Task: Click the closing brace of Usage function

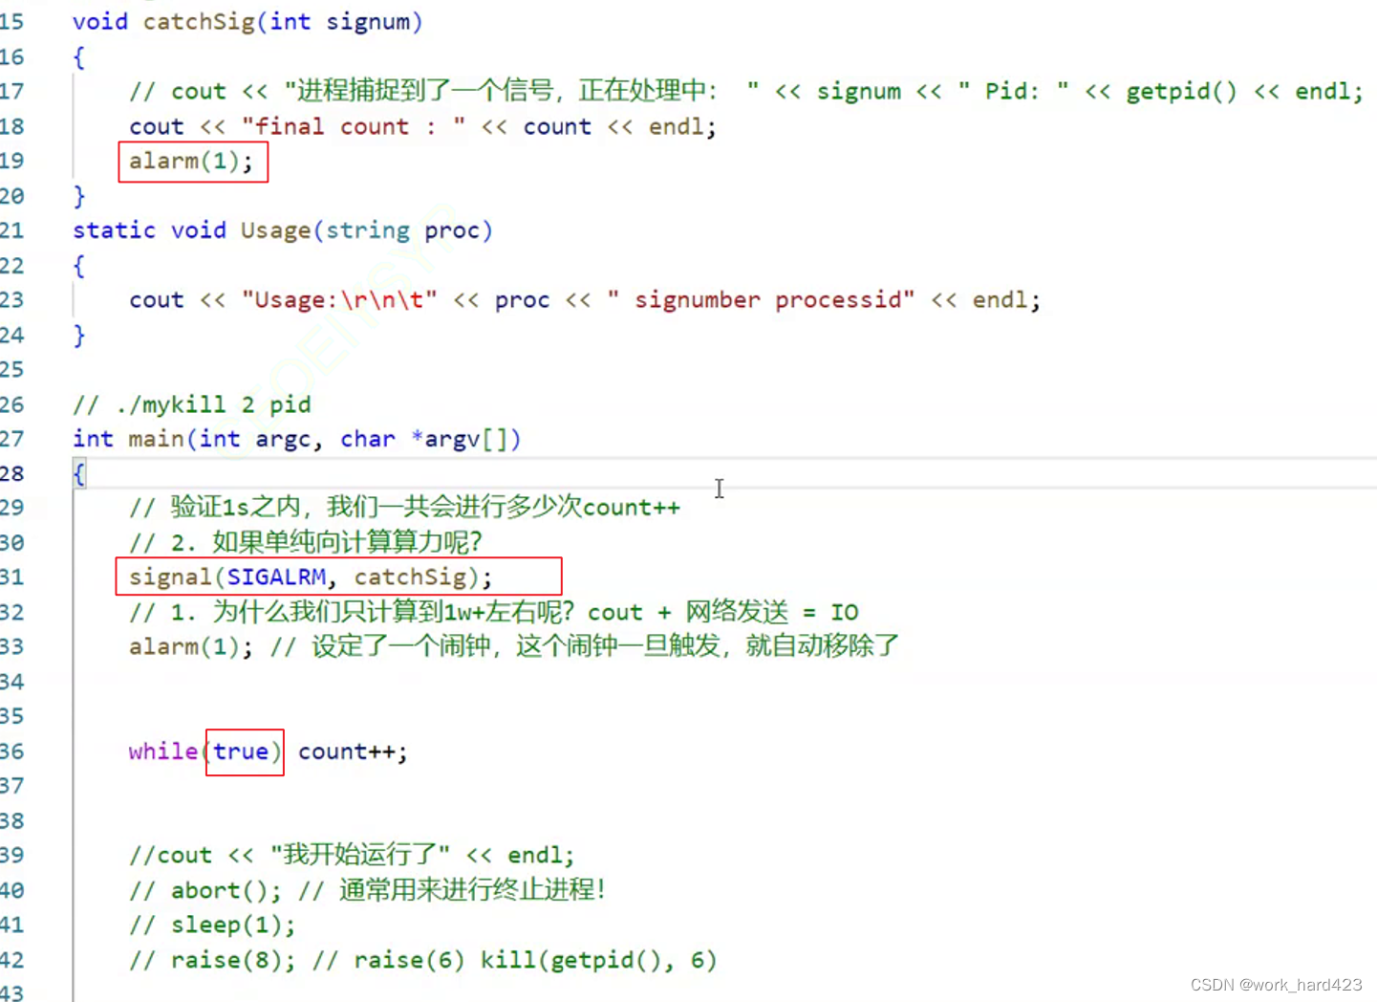Action: 79,335
